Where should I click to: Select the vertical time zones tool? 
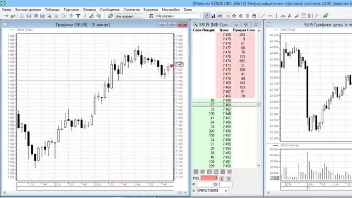(310, 16)
